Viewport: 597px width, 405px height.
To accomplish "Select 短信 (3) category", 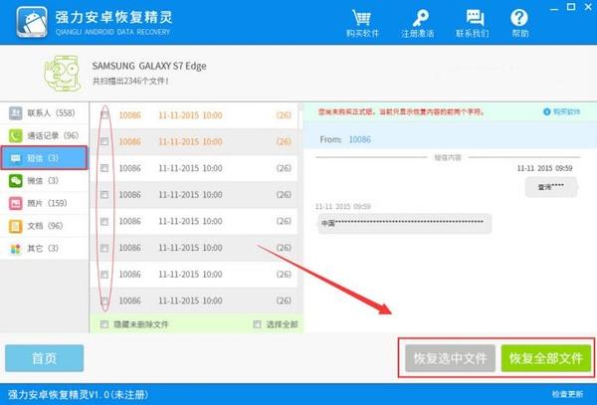I will pyautogui.click(x=44, y=158).
